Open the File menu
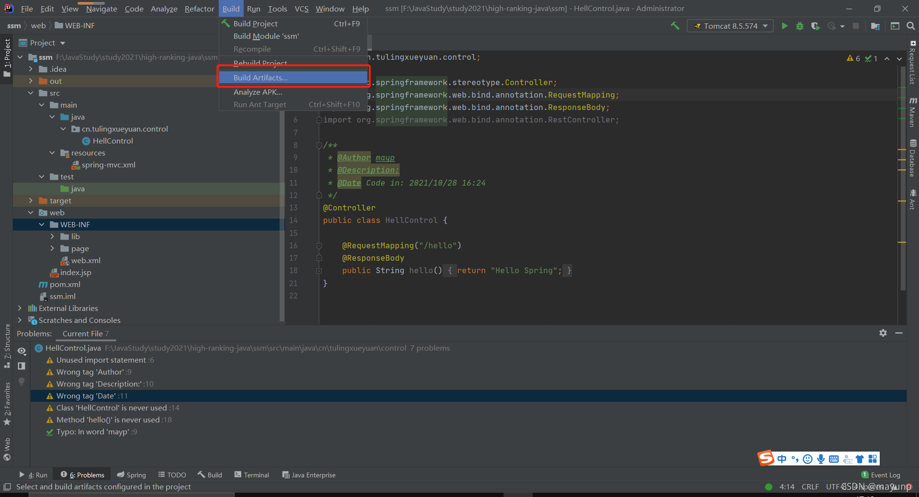The height and width of the screenshot is (497, 919). pos(27,9)
